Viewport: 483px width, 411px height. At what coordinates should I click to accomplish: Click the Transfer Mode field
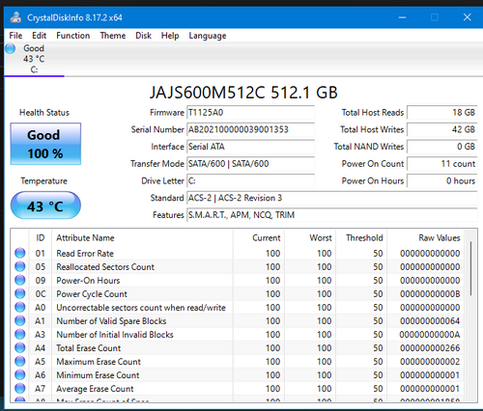pyautogui.click(x=250, y=164)
